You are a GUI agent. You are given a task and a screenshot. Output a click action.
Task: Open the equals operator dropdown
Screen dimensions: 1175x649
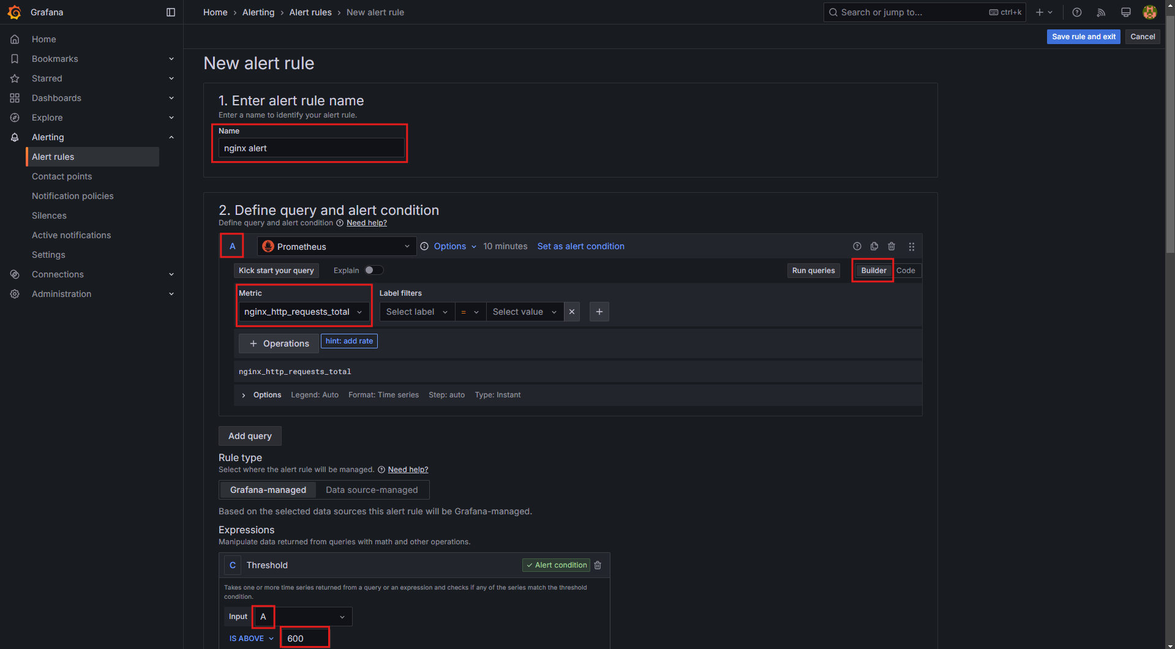(470, 312)
